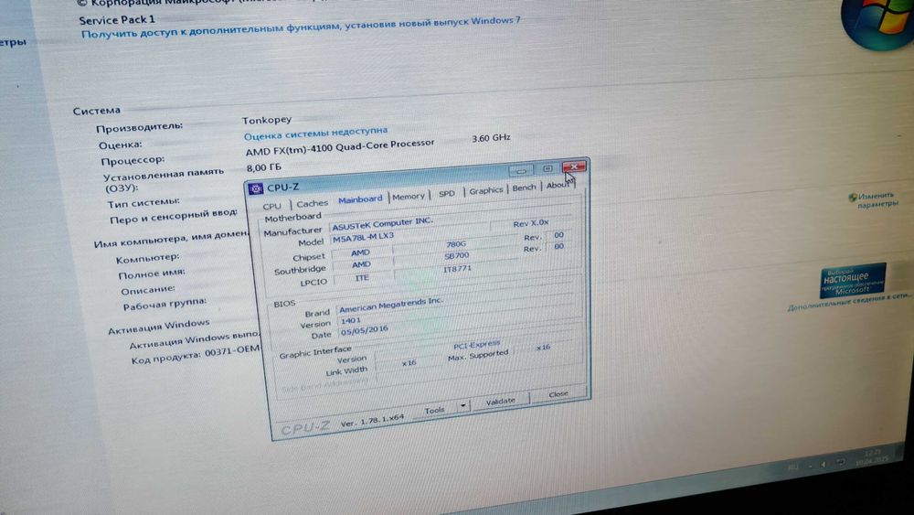
Task: Click the Link Width value x16
Action: tap(409, 363)
